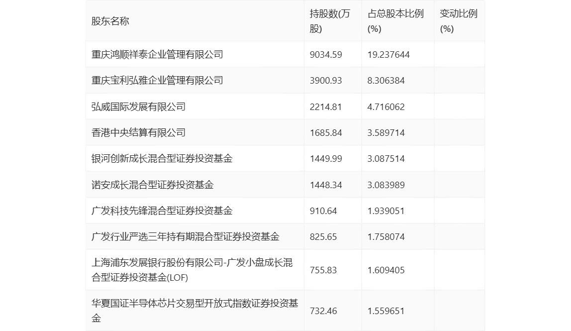This screenshot has height=331, width=571.
Task: Select 银河创新成长混合型证券投资基金 row name
Action: click(162, 159)
